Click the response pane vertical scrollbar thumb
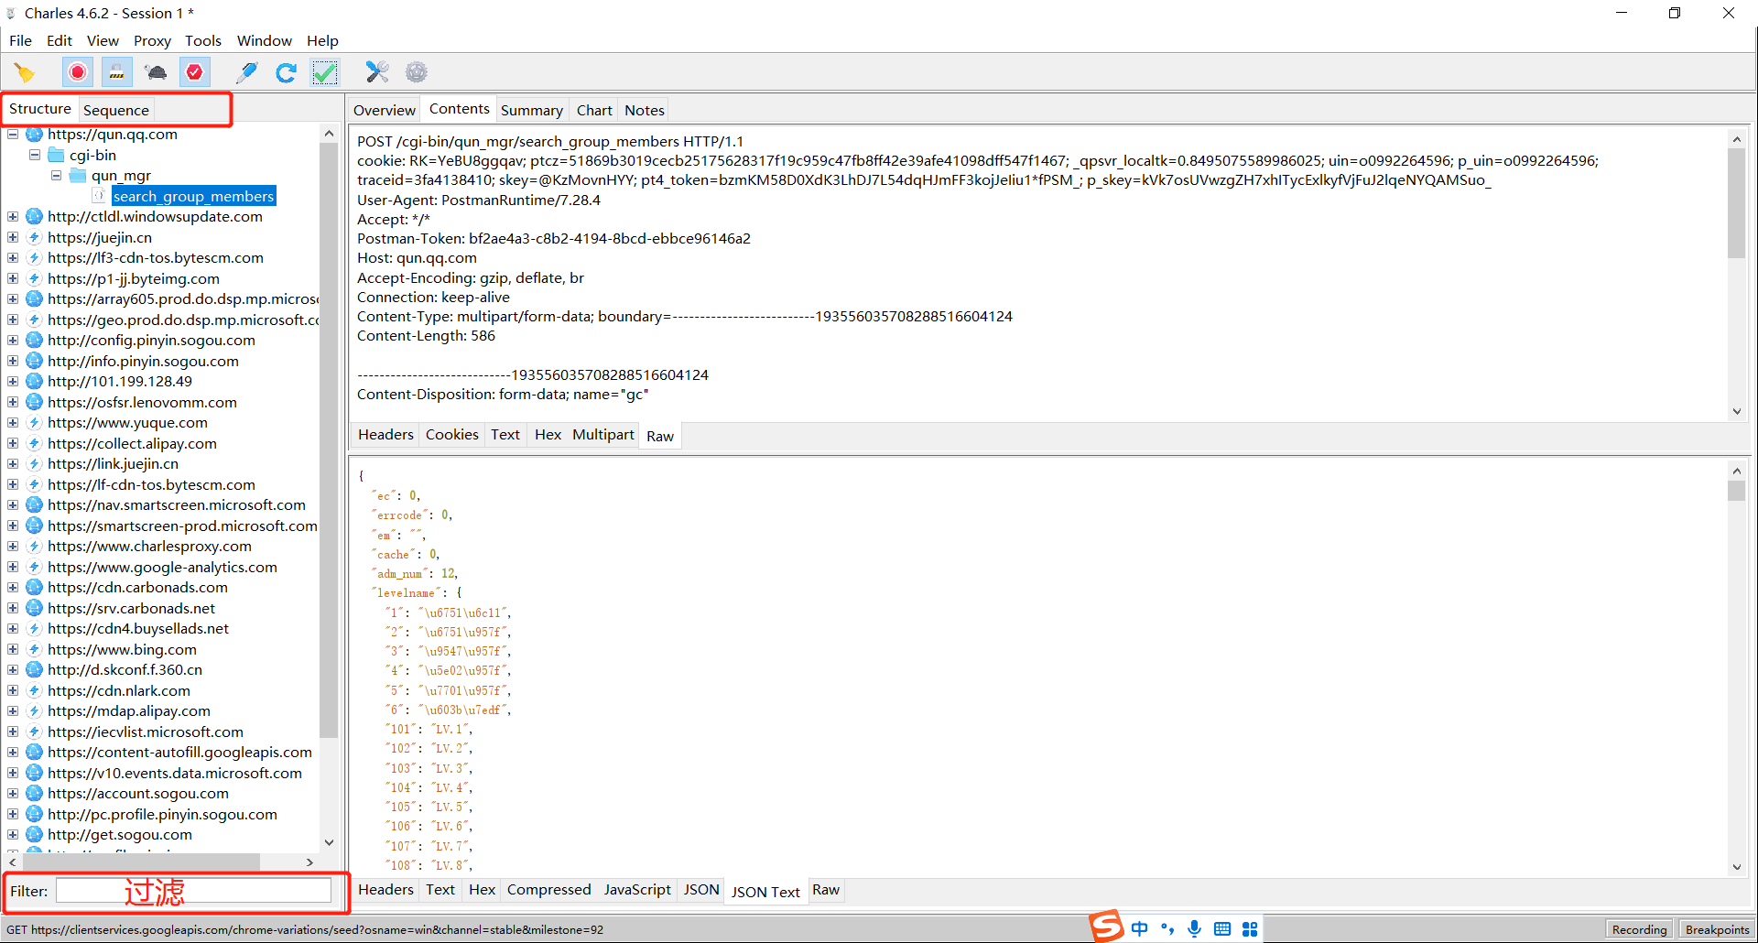The height and width of the screenshot is (943, 1758). click(x=1736, y=491)
